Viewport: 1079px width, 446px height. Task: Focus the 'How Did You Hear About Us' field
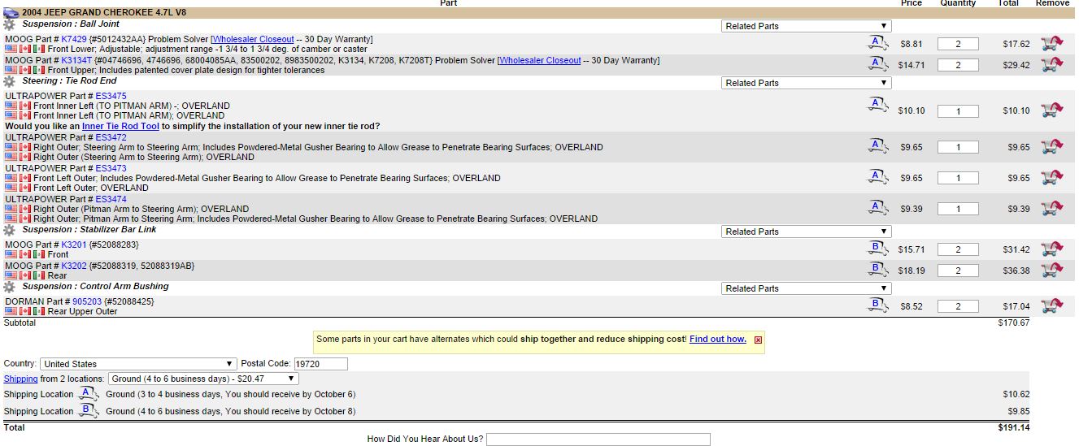(598, 440)
